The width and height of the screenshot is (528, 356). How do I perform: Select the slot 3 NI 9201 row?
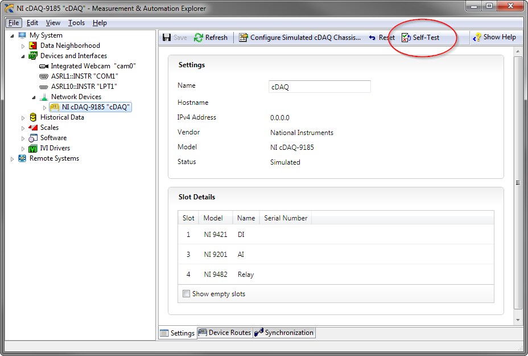tap(336, 254)
